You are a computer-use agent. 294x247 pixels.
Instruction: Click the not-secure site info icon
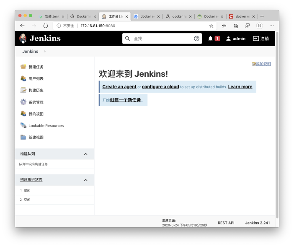coord(59,26)
